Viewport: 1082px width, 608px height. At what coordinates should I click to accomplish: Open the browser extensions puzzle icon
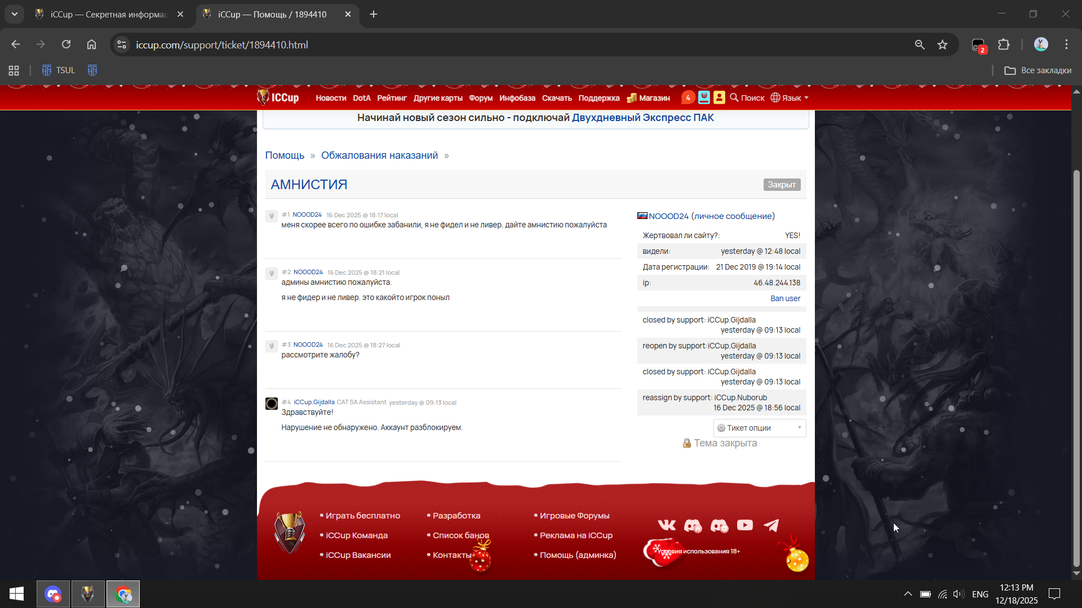click(1004, 45)
